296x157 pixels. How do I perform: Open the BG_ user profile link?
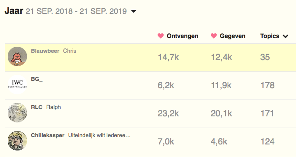pos(37,79)
